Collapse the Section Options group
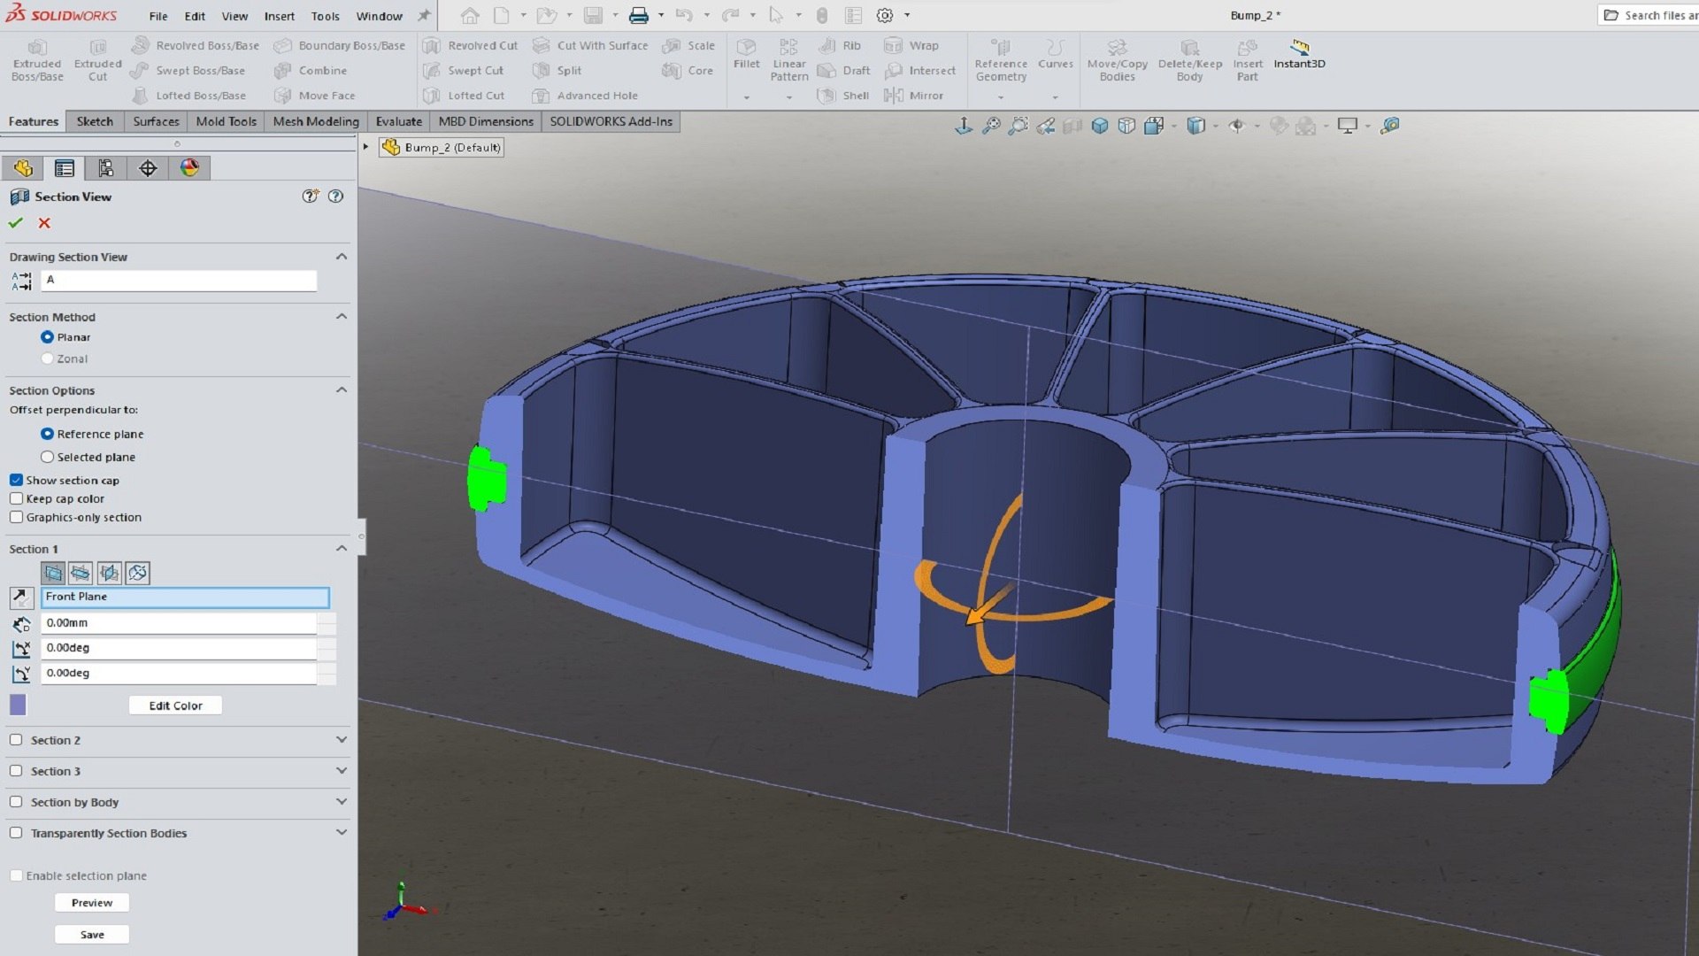1699x956 pixels. tap(342, 390)
